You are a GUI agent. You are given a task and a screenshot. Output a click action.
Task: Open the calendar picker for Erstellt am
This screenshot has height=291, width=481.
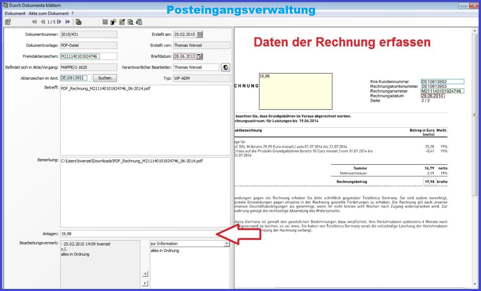(x=200, y=34)
